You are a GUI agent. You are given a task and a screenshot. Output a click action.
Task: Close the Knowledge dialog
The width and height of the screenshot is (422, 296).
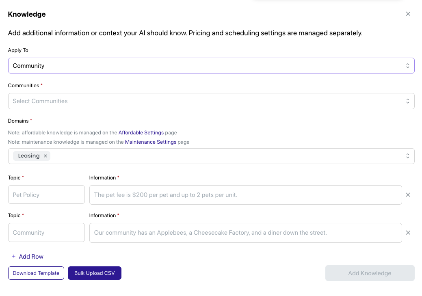coord(408,14)
